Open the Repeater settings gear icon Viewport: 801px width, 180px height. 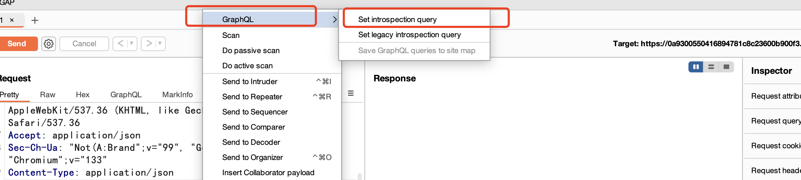tap(49, 44)
